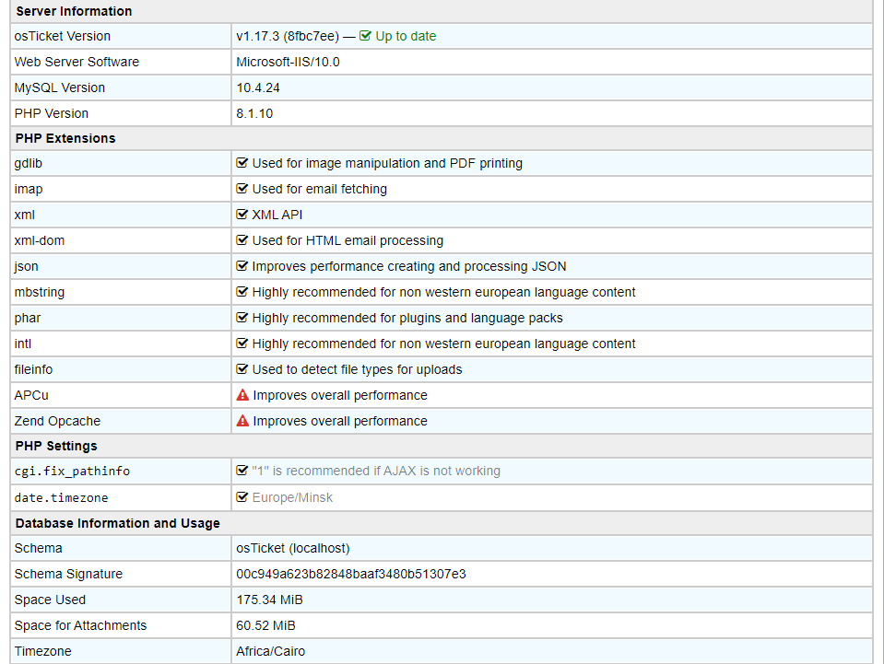Click the date.timezone check mark
This screenshot has height=664, width=884.
click(242, 497)
